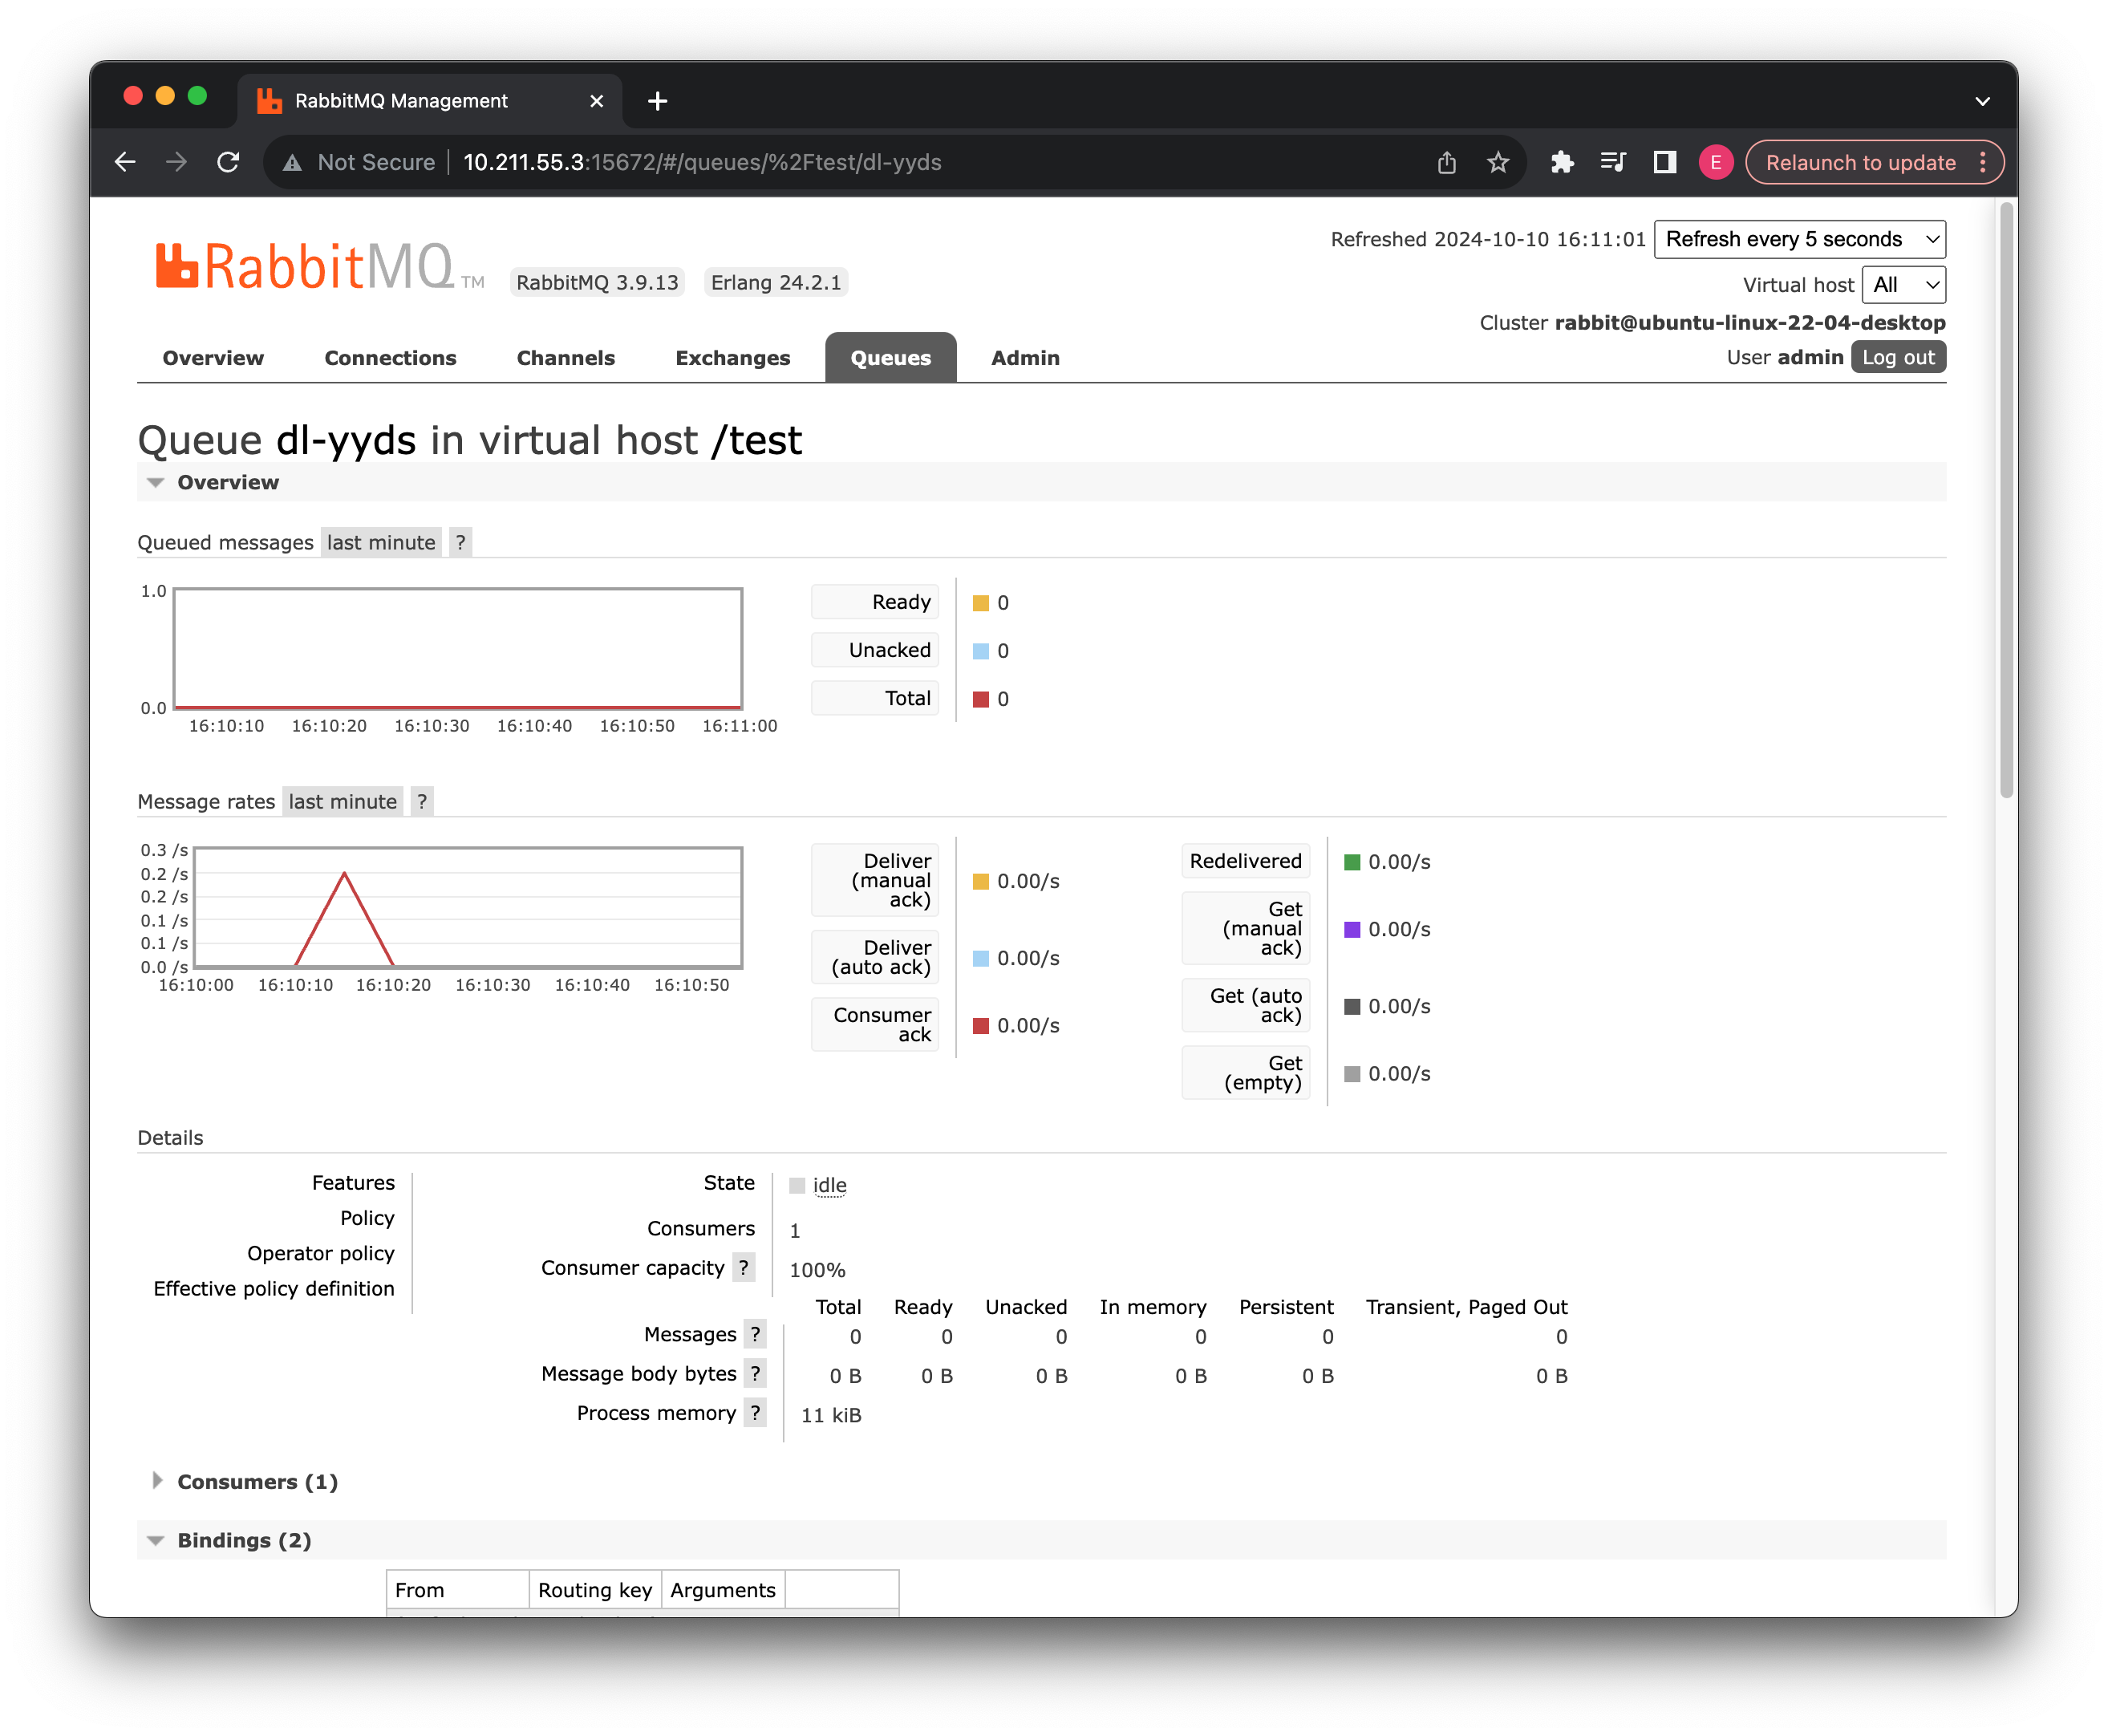This screenshot has height=1736, width=2108.
Task: Expand the Consumers (1) section
Action: pyautogui.click(x=257, y=1482)
